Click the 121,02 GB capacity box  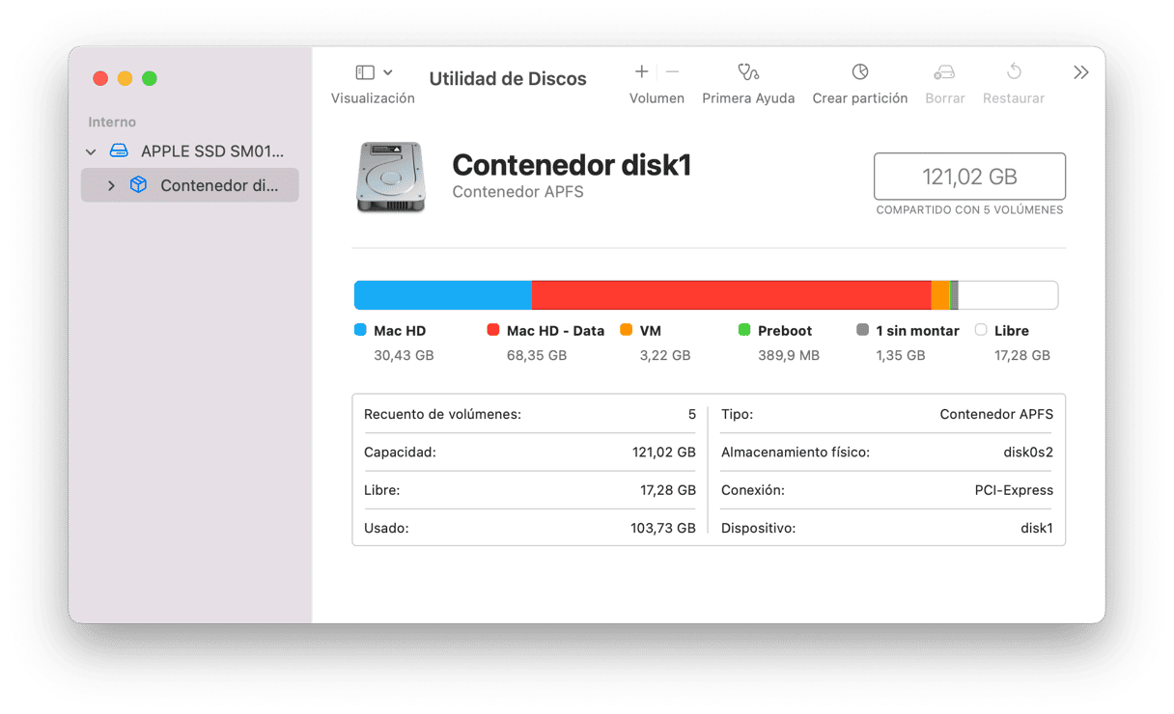[969, 177]
